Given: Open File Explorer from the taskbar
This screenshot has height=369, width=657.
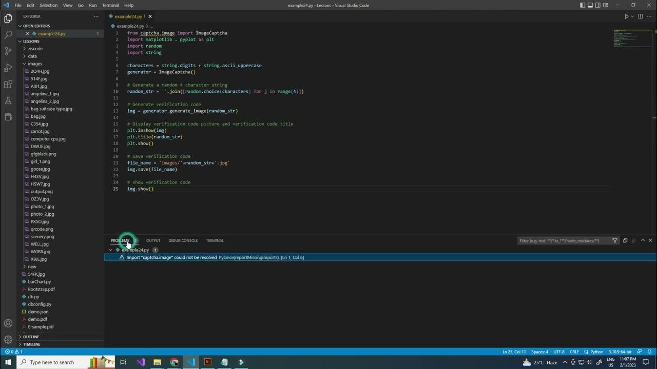Looking at the screenshot, I should (157, 362).
